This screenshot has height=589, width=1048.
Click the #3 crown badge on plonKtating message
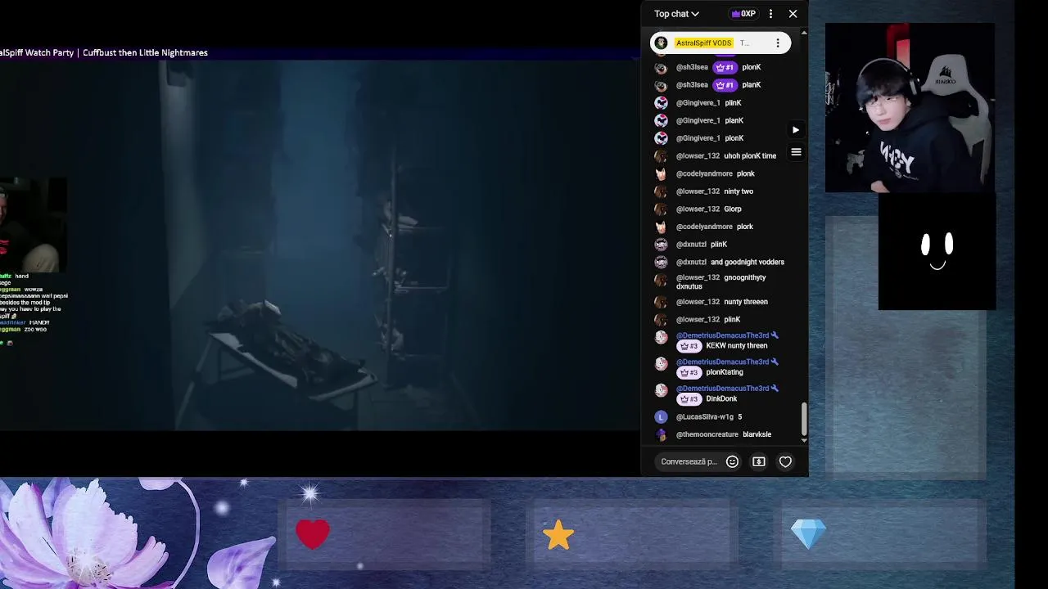tap(689, 372)
